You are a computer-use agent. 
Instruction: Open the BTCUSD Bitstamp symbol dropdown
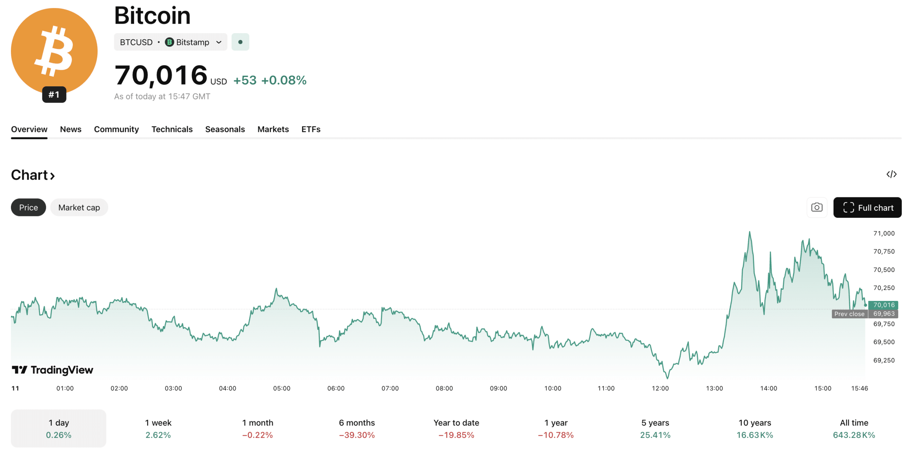click(x=171, y=42)
